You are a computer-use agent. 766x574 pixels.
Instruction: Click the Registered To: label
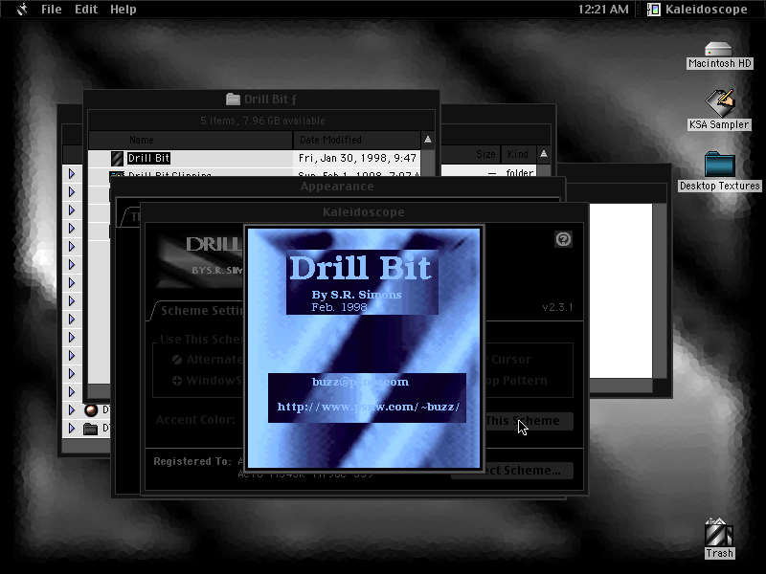pyautogui.click(x=192, y=461)
